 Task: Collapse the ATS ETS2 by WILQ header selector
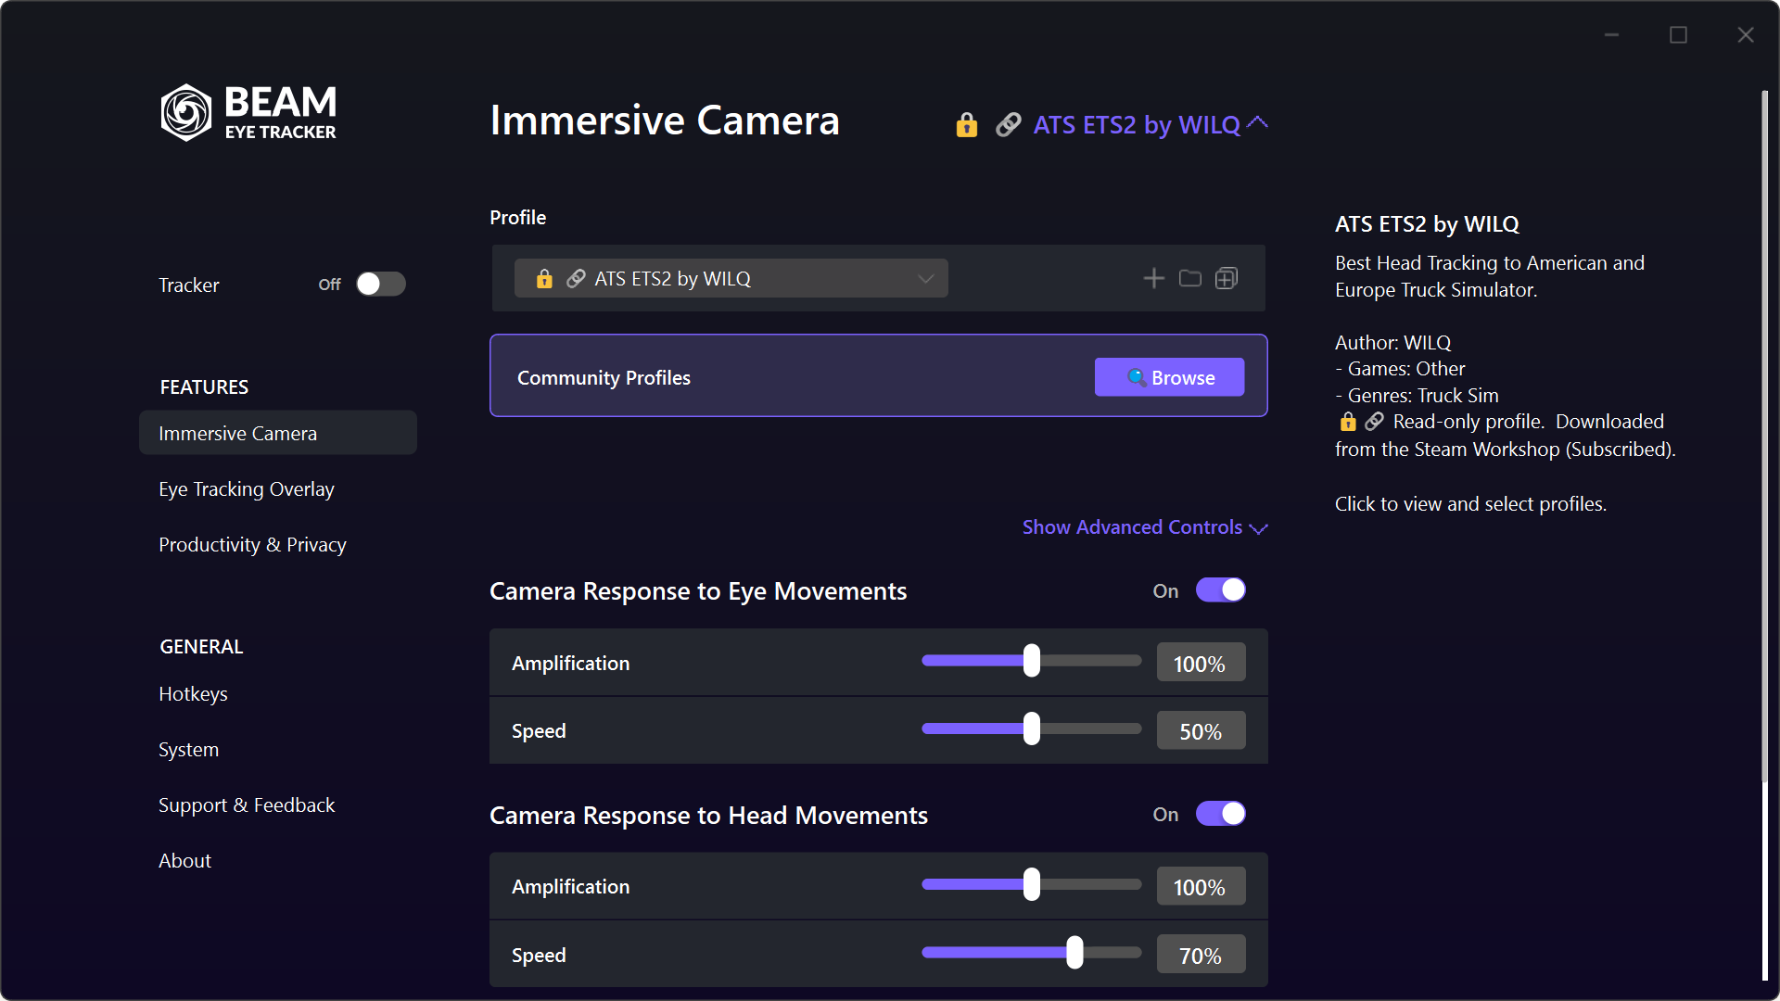coord(1151,124)
